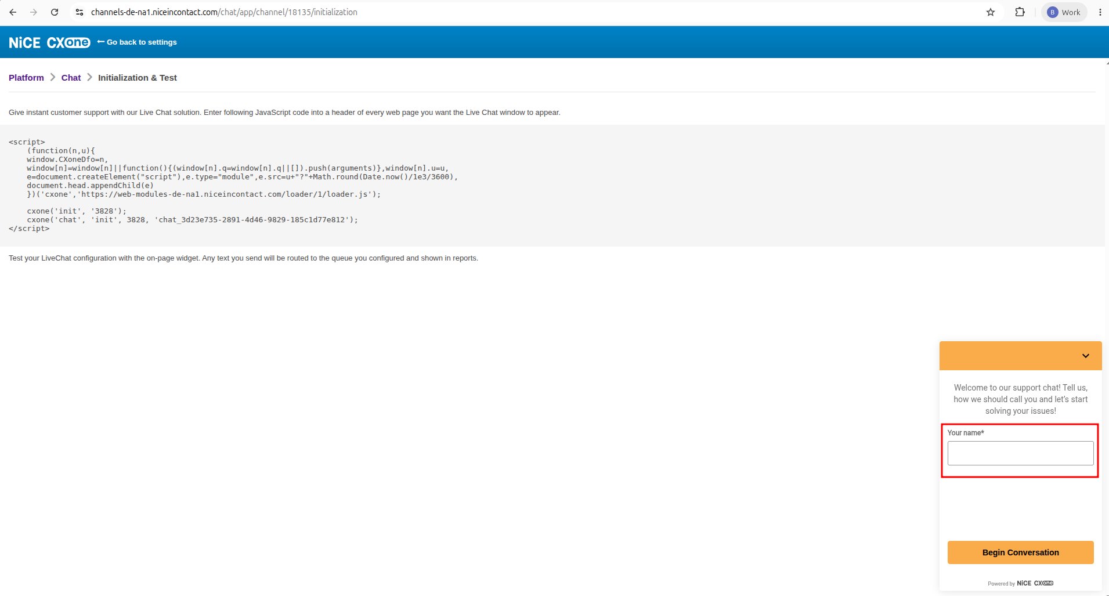Screen dimensions: 1109x596
Task: Click the browser forward arrow
Action: [x=34, y=12]
